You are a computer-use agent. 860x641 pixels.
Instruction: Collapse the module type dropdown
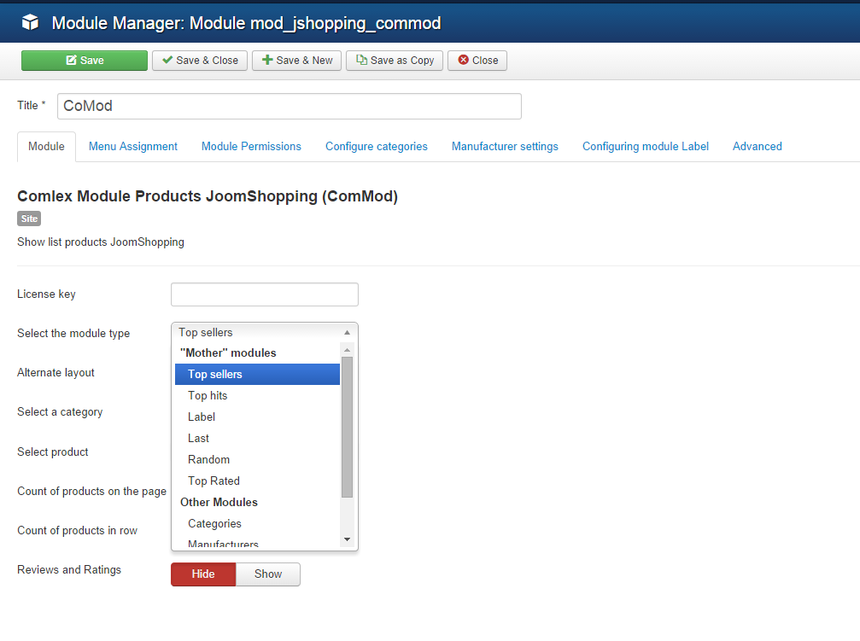(264, 332)
